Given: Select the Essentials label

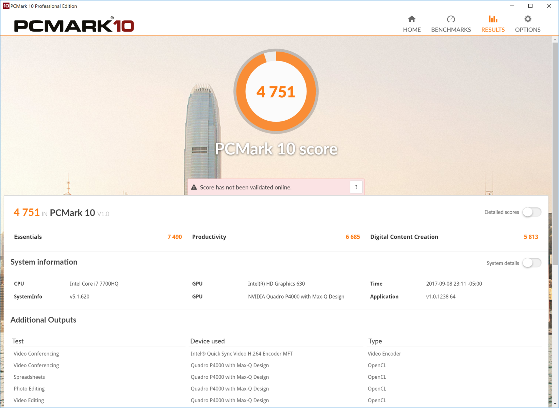Looking at the screenshot, I should point(28,237).
